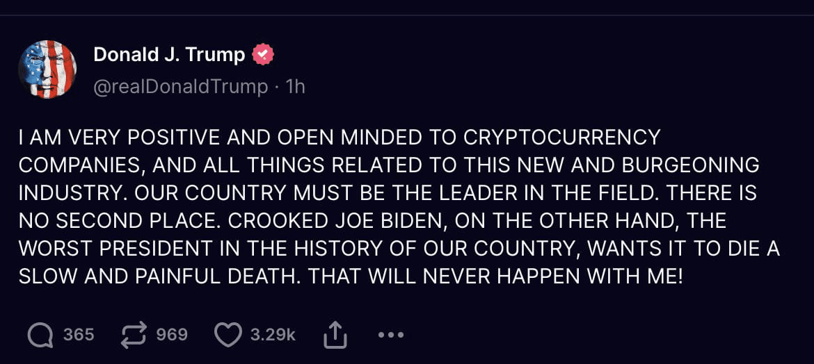Click the pink verified badge
This screenshot has width=814, height=364.
[x=262, y=54]
